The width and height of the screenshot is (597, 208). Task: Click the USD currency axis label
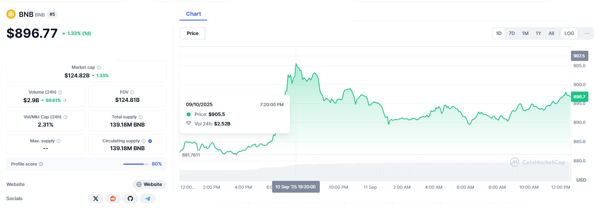(x=581, y=180)
